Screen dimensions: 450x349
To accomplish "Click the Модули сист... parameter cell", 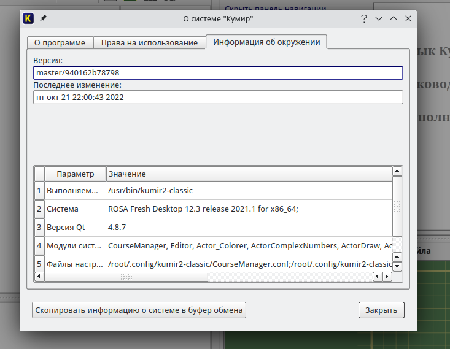I will tap(75, 246).
